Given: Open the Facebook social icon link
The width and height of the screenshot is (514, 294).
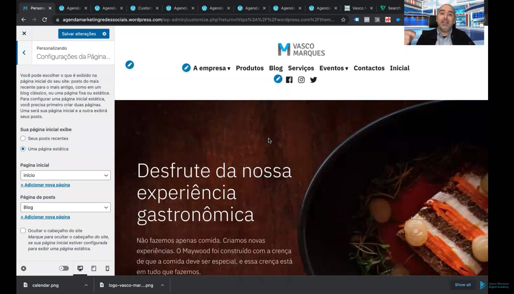Looking at the screenshot, I should (289, 80).
